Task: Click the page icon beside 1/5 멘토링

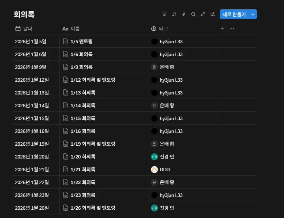Action: (x=66, y=42)
